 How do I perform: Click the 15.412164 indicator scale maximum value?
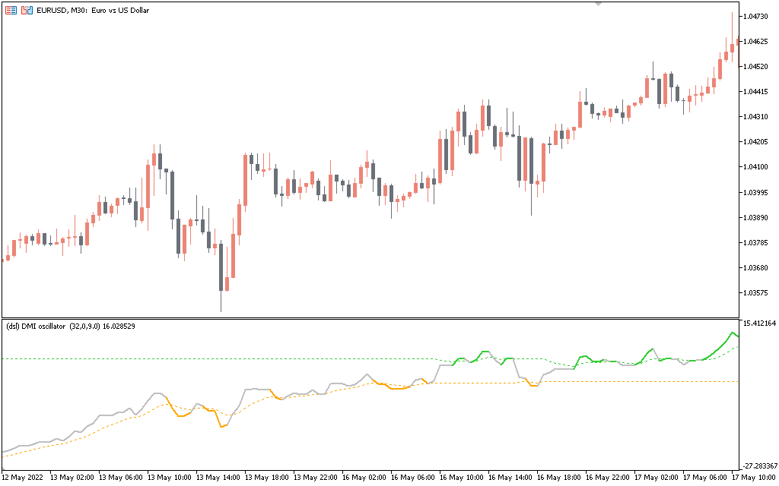click(x=759, y=323)
